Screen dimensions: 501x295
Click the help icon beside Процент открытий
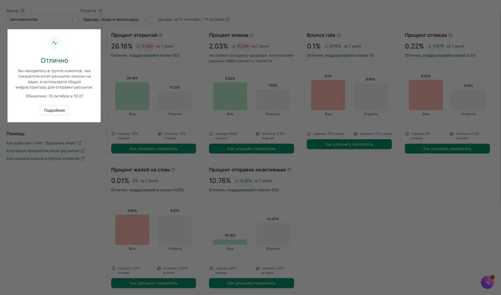coord(160,35)
